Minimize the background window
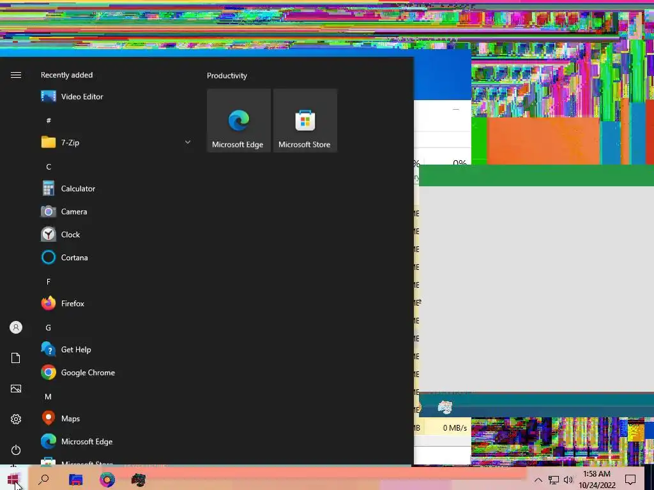 tap(456, 109)
